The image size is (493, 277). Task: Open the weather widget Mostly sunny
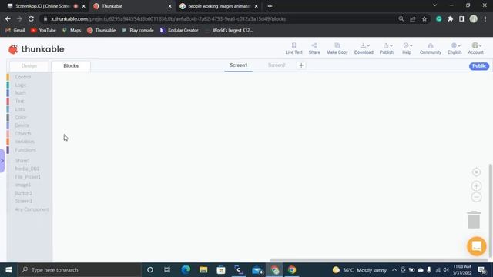[x=360, y=270]
